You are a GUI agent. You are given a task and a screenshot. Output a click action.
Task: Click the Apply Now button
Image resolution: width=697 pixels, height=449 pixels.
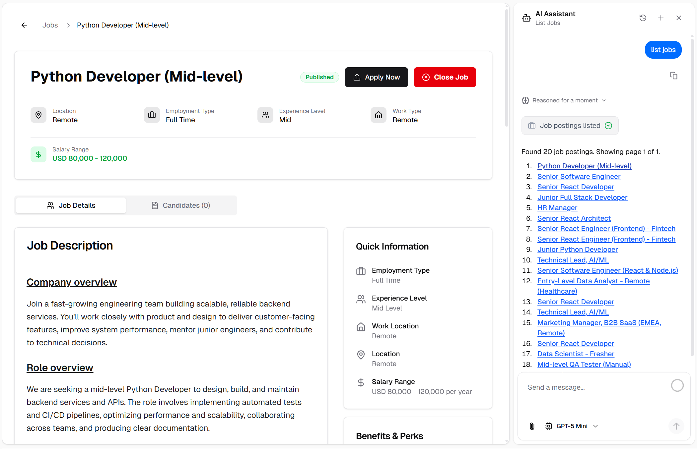[x=376, y=77]
